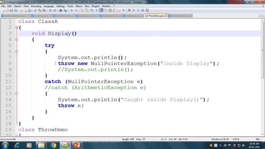
Task: Open the Language menu
Action: pyautogui.click(x=48, y=6)
